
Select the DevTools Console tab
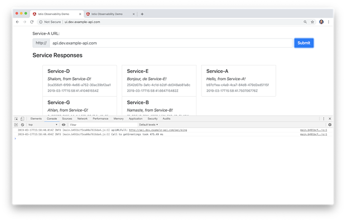pos(52,119)
